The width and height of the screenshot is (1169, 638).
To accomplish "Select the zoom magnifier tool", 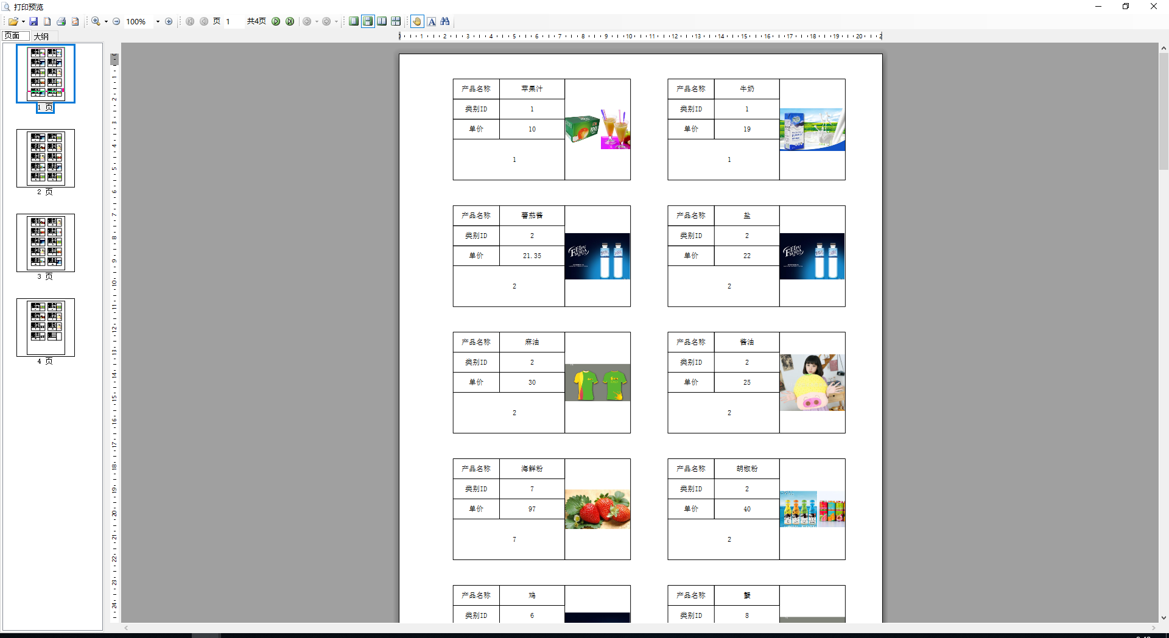I will pos(96,21).
